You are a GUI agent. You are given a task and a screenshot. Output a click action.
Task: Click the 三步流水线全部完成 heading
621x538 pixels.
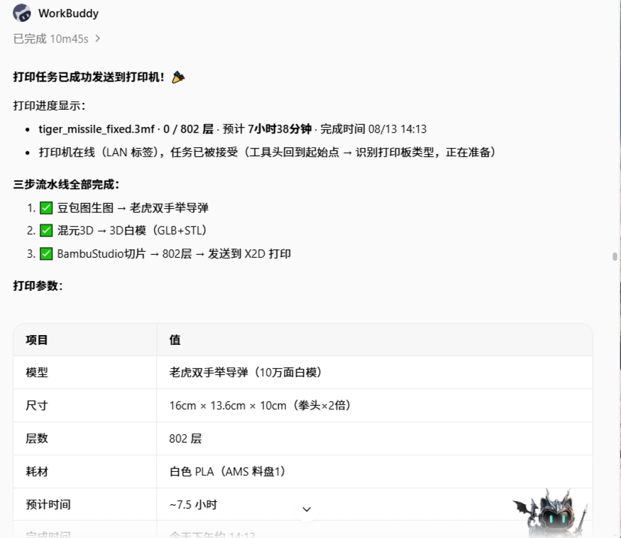coord(66,185)
